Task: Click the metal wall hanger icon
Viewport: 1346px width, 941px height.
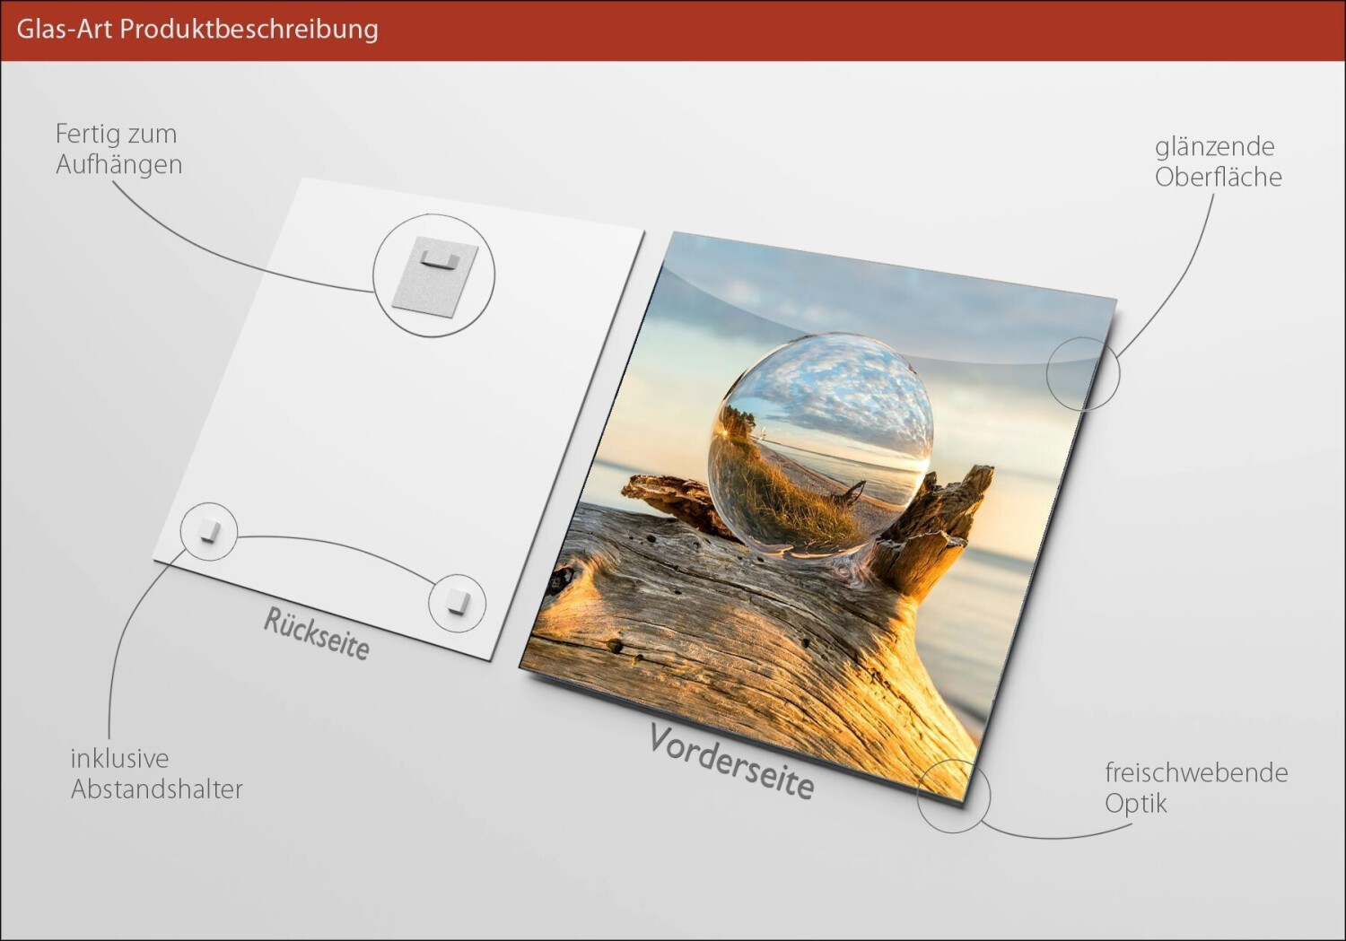Action: (x=433, y=274)
